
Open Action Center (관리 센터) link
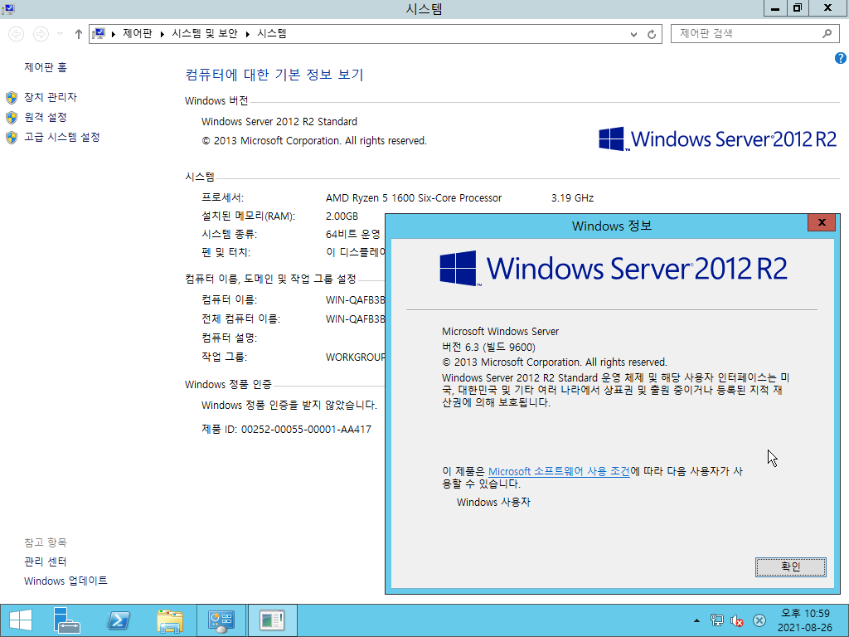pos(46,562)
